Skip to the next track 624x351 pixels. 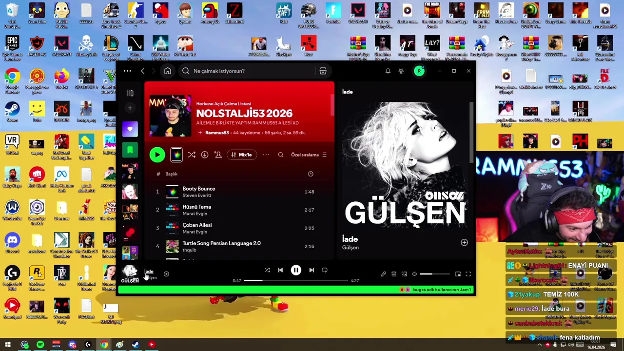tap(312, 270)
